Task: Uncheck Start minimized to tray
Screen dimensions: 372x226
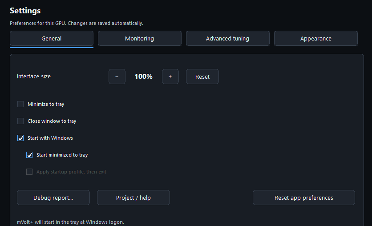Action: coord(29,155)
